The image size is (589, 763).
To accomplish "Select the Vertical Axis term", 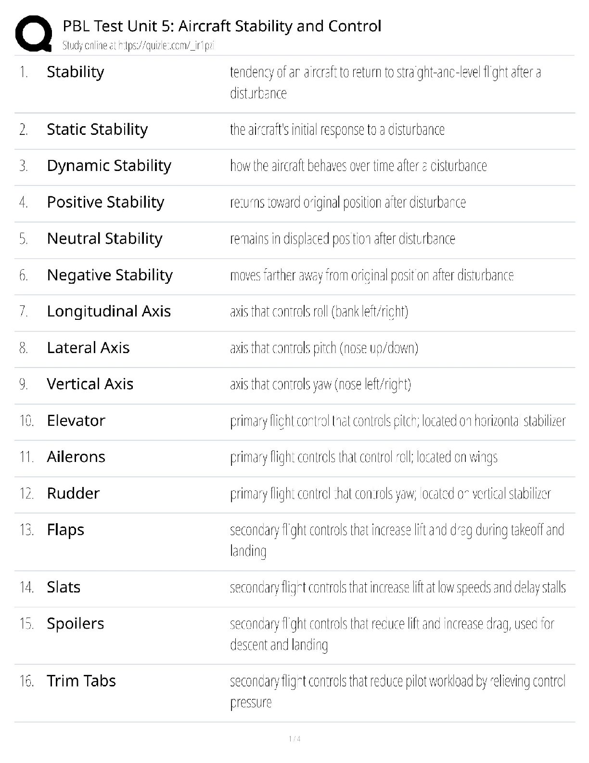I will [x=90, y=384].
